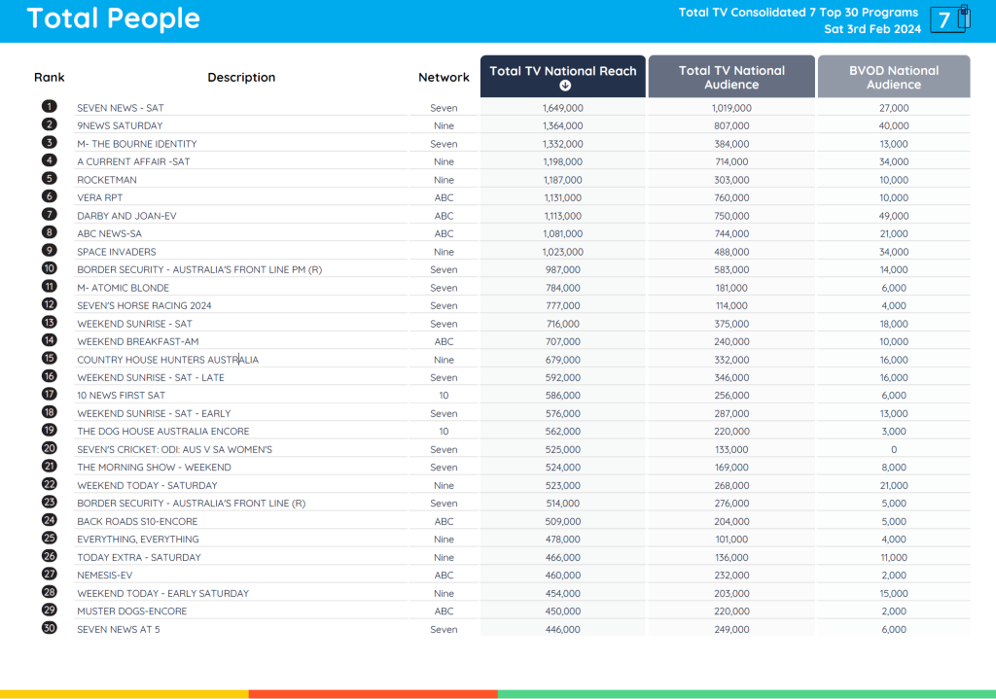
Task: Click the Total TV National Reach column header
Action: [562, 70]
